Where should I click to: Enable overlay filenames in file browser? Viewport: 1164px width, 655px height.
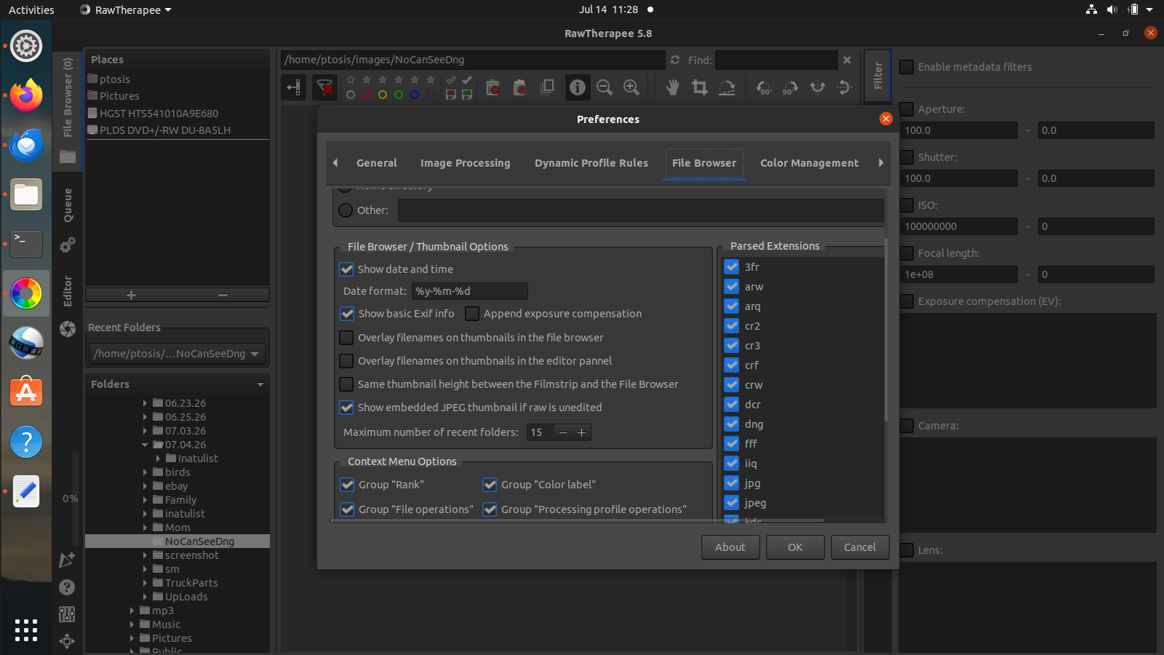pyautogui.click(x=347, y=338)
